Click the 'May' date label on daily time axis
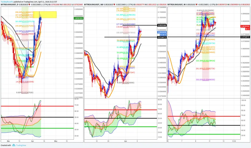Screen dimensions: 251x148 click(56, 141)
